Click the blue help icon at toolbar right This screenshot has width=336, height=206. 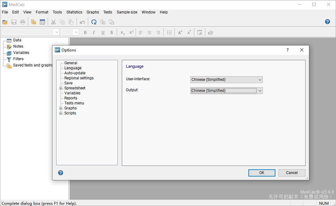pos(328,22)
